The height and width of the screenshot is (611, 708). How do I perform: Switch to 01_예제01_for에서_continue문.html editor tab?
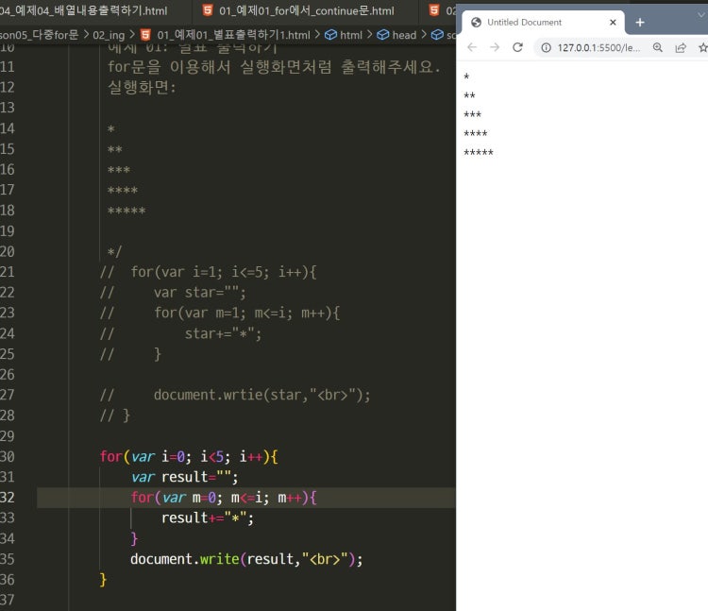307,10
